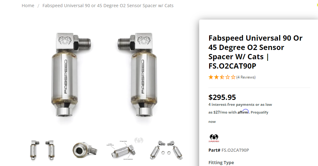Open the (4 Reviews) link

246,77
